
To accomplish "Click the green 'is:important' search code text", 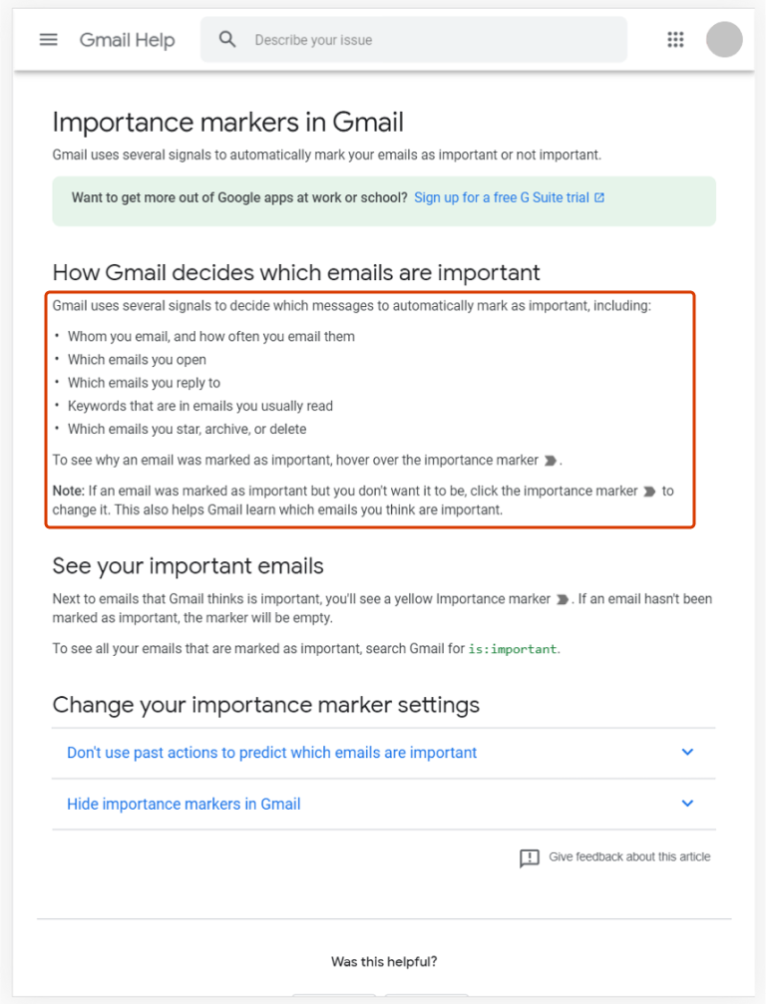I will [513, 649].
